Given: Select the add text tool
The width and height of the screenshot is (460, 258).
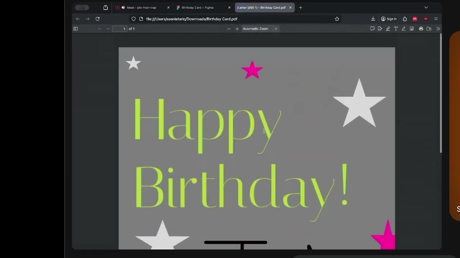Looking at the screenshot, I should pyautogui.click(x=396, y=29).
